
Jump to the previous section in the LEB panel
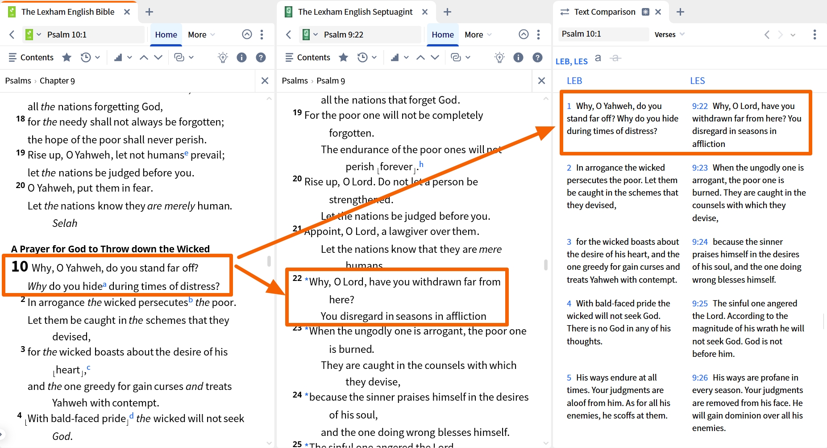(144, 57)
